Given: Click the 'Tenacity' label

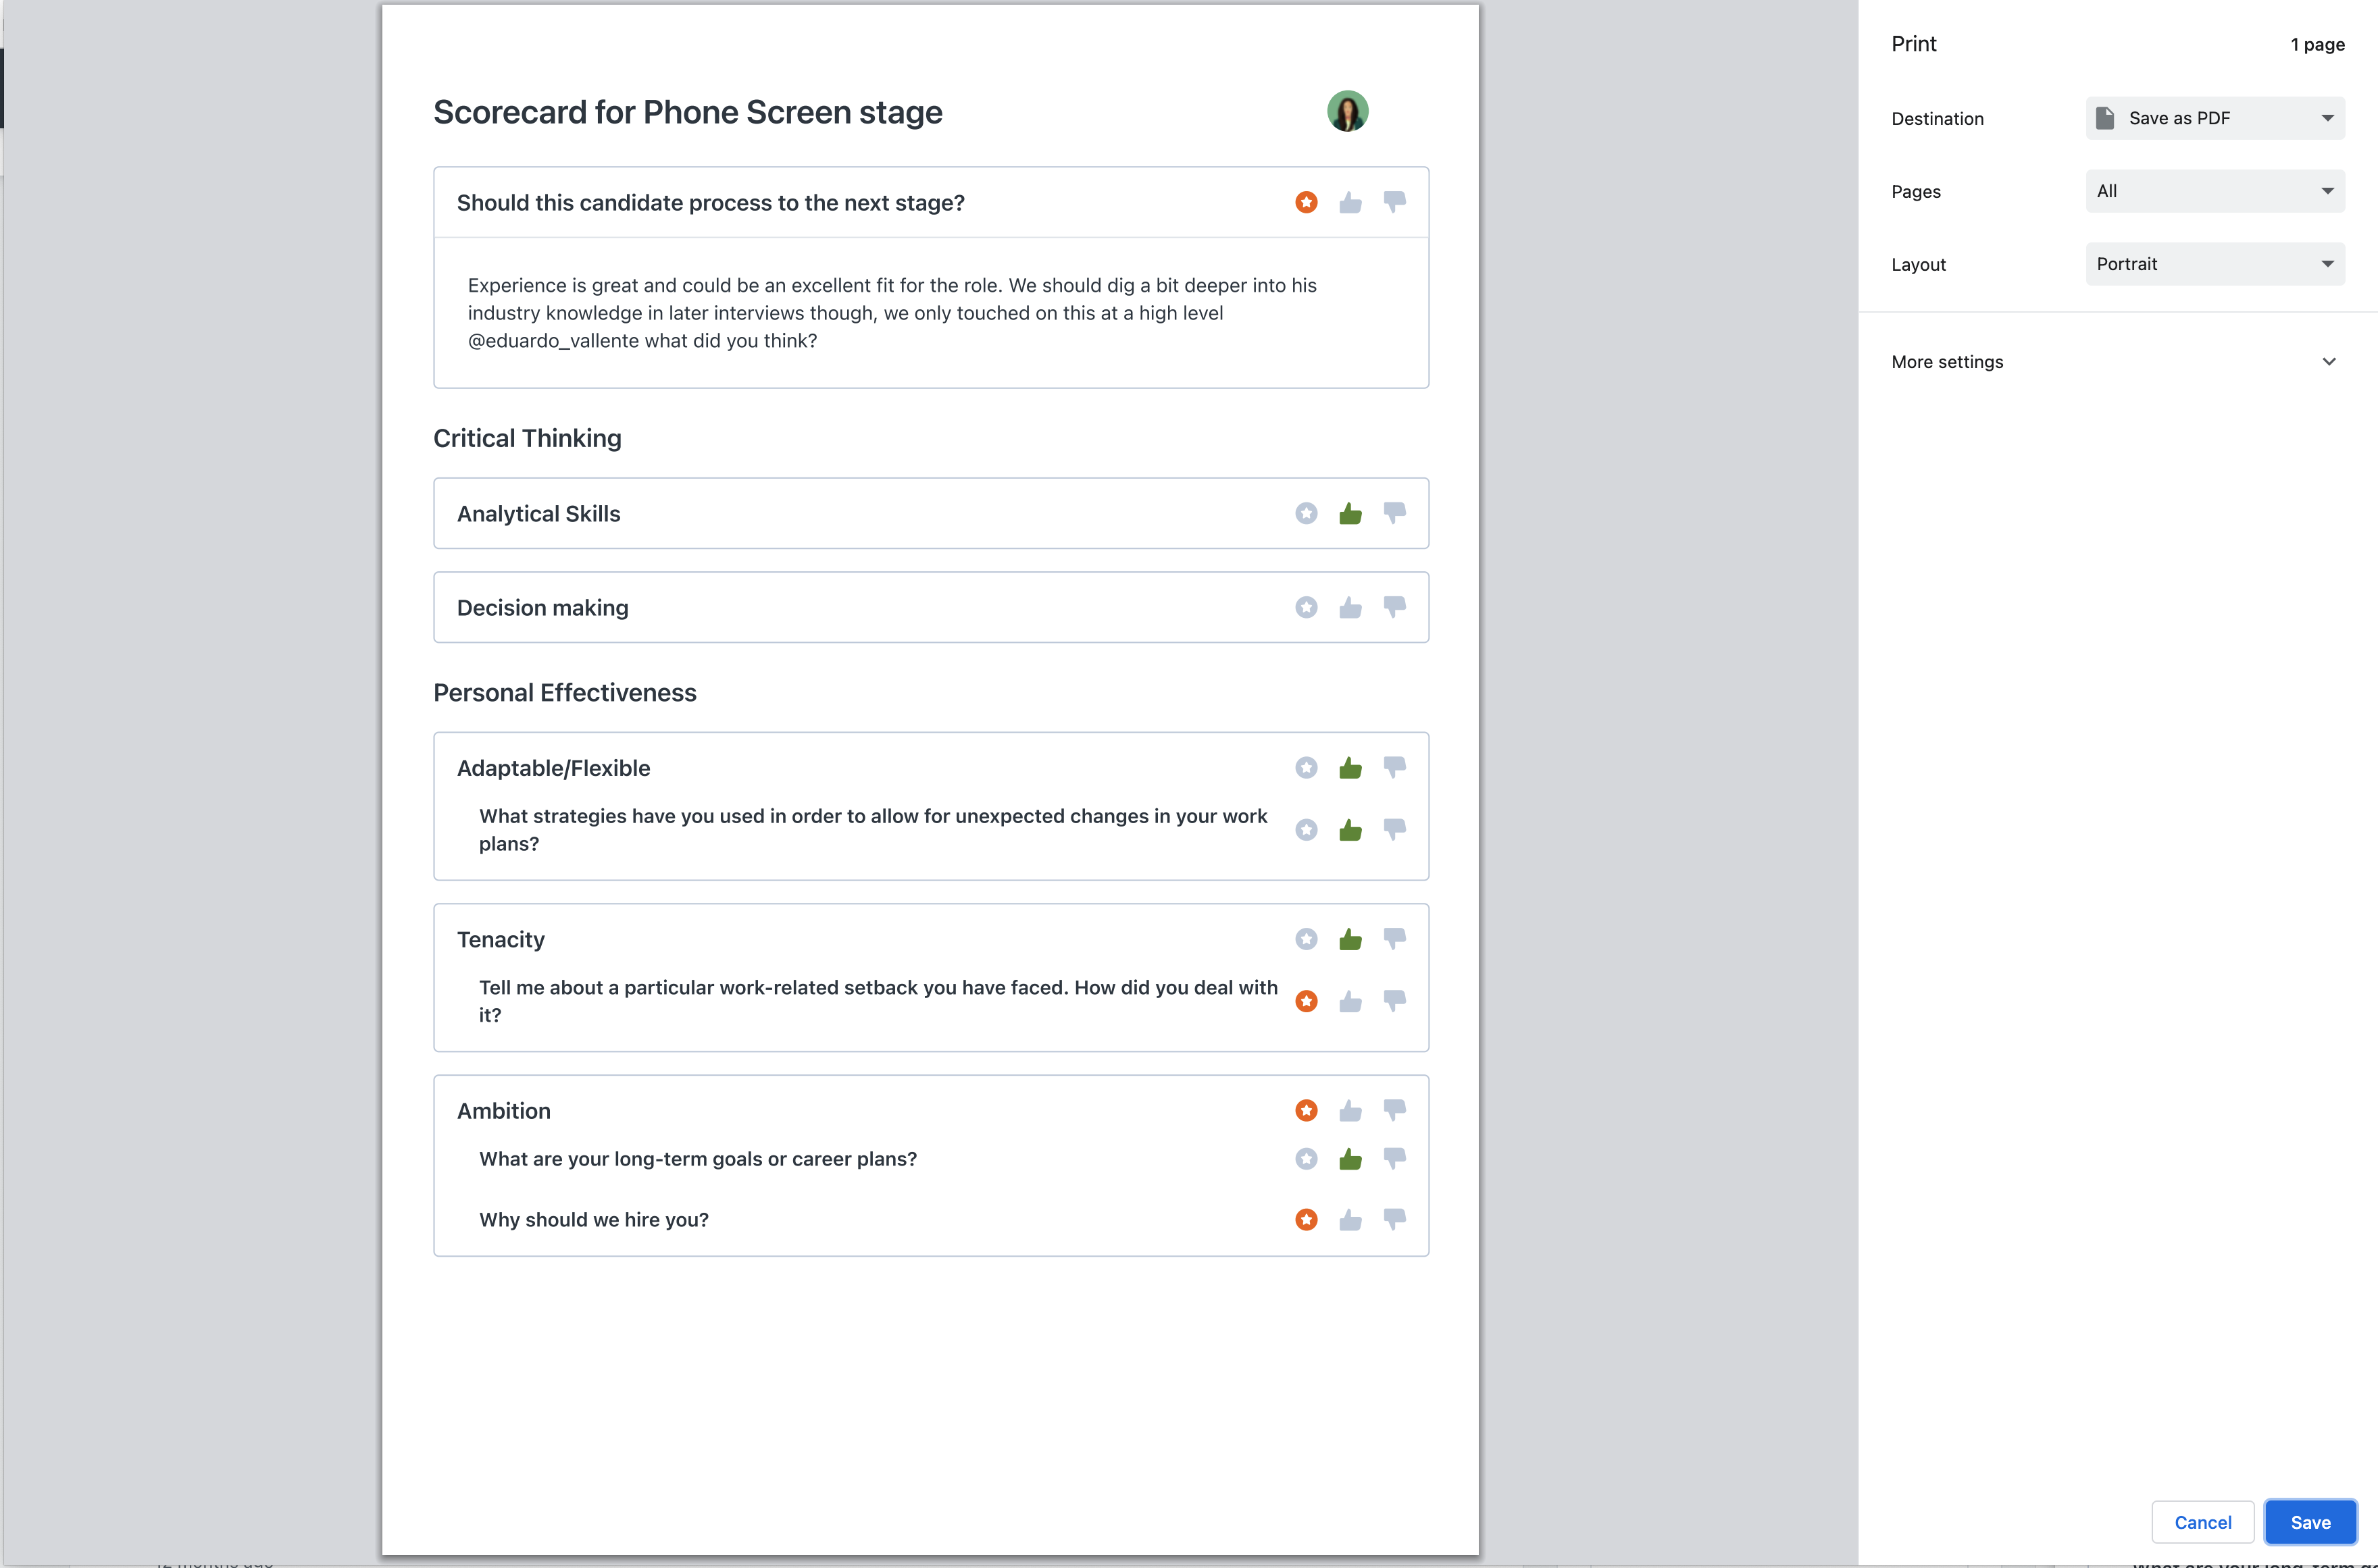Looking at the screenshot, I should pyautogui.click(x=500, y=940).
